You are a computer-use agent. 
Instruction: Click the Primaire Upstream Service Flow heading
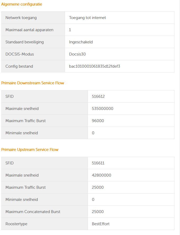(x=30, y=150)
